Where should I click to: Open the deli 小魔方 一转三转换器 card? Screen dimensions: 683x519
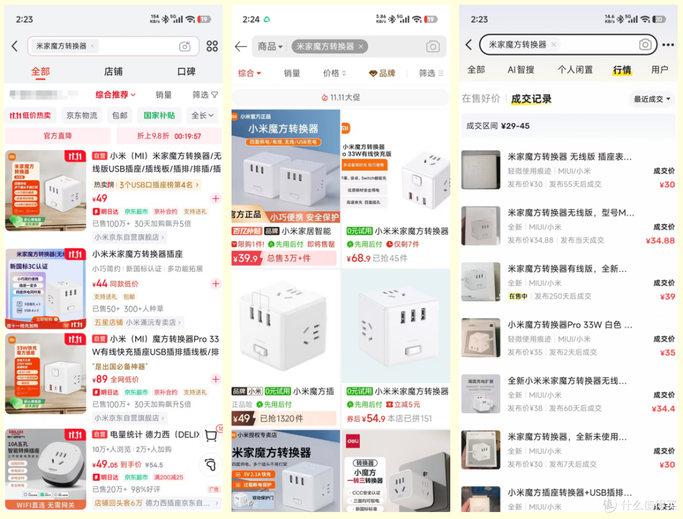[396, 471]
